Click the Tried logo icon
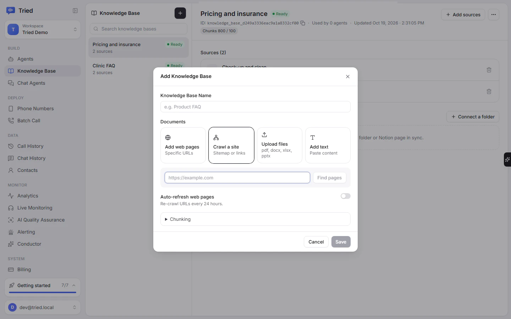The image size is (511, 319). [11, 11]
